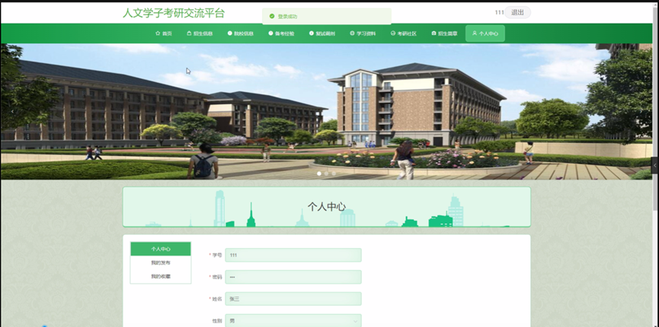Jump to the third carousel indicator dot
Viewport: 659px width, 327px height.
[x=334, y=173]
